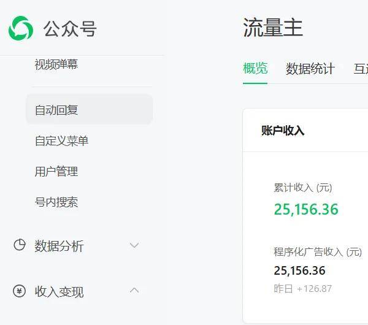Viewport: 368px width, 325px height.
Task: Click the 账户收入 card header
Action: pos(283,130)
